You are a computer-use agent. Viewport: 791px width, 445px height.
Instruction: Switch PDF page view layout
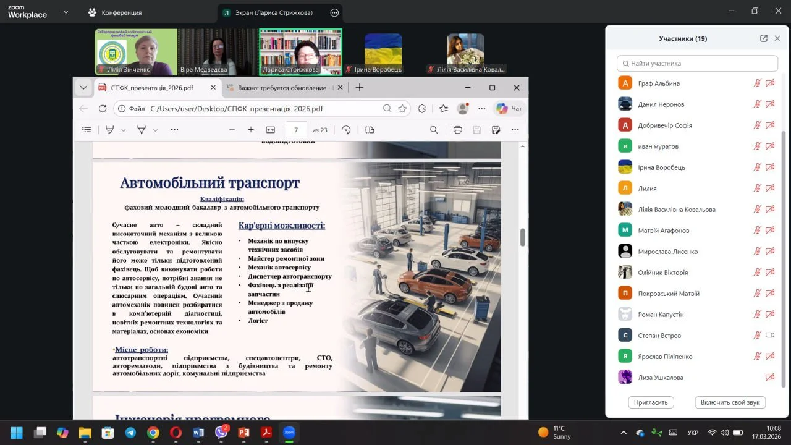(x=370, y=130)
